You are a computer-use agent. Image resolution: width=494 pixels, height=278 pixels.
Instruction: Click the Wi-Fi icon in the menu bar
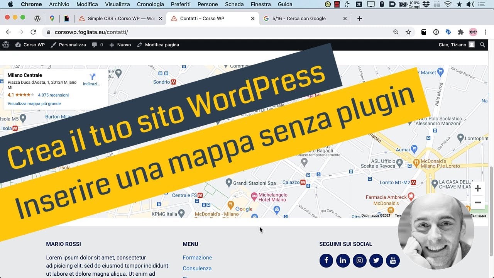point(448,4)
